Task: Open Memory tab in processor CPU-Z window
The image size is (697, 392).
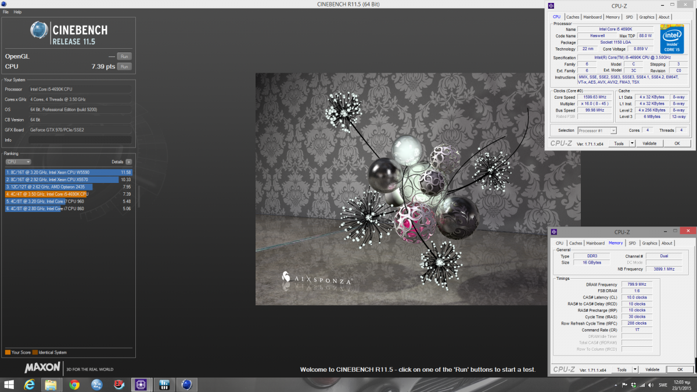Action: 613,17
